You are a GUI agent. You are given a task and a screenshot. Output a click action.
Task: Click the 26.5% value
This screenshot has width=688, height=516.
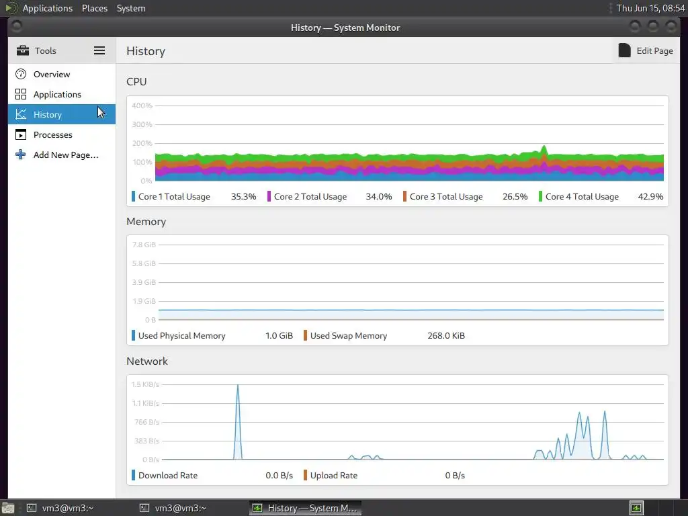[x=515, y=197]
